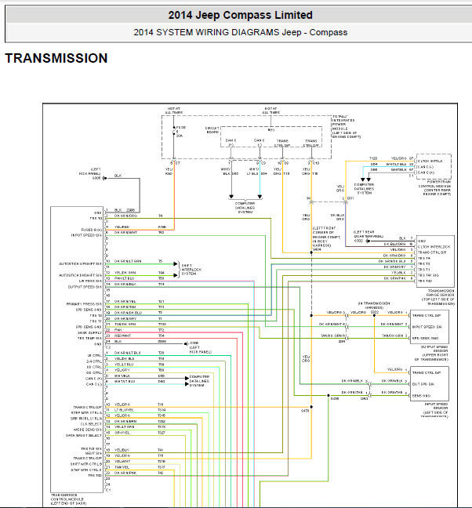
Task: Click the "2-4 CTRL" pin label
Action: 94,361
